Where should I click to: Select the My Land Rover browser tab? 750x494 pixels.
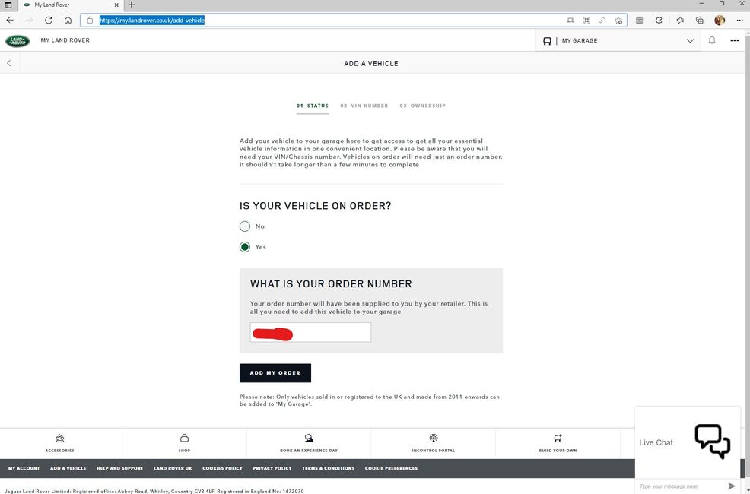(x=70, y=5)
